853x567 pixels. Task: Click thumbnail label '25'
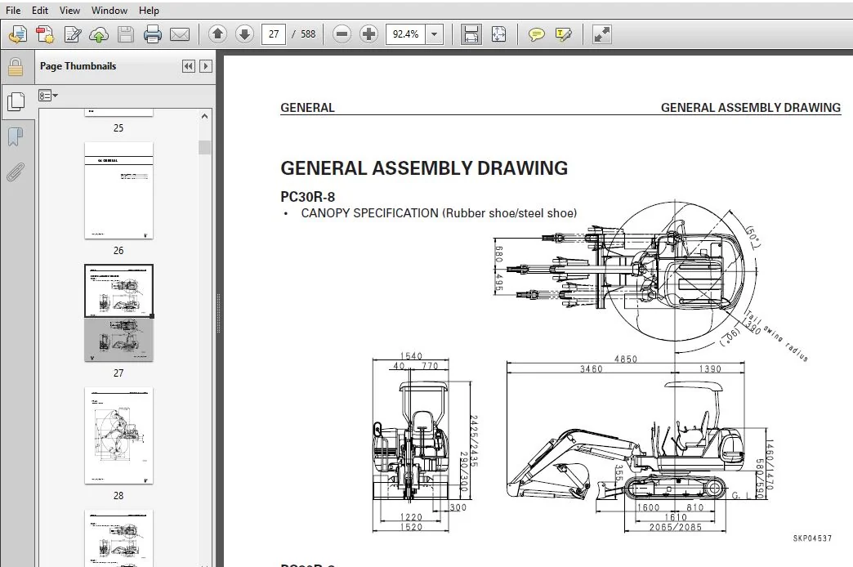coord(118,128)
